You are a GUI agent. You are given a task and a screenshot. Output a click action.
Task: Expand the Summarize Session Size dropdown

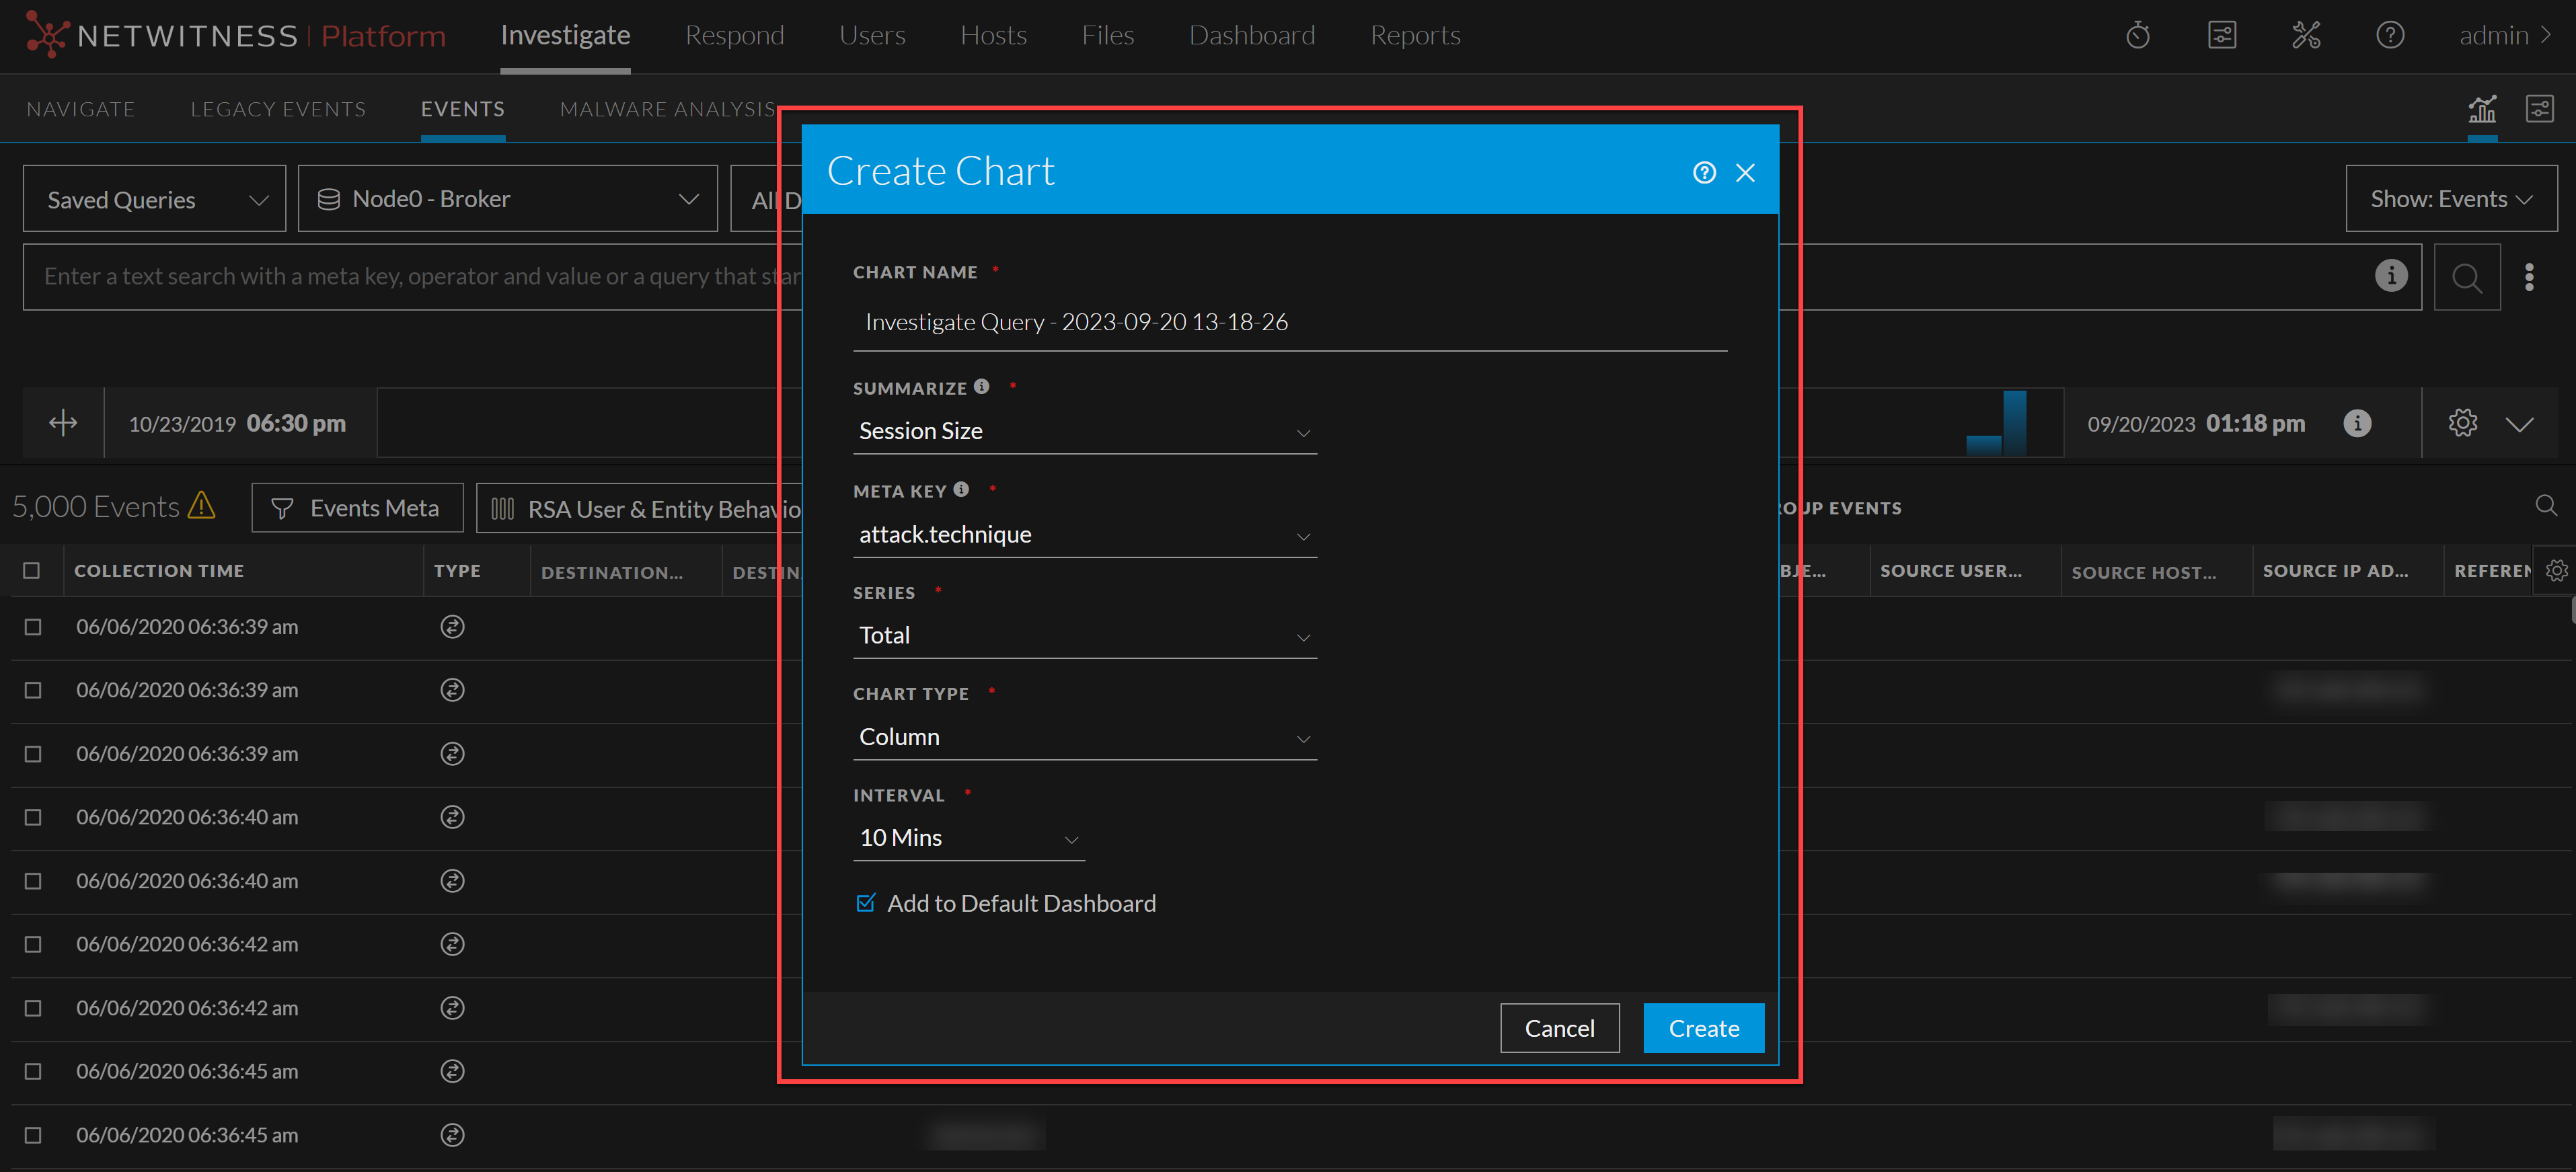(x=1084, y=432)
